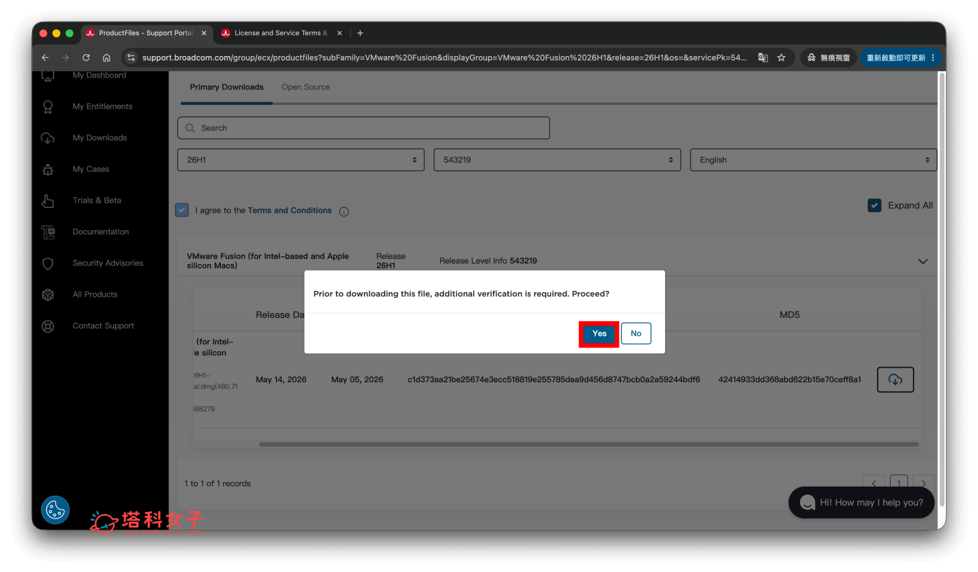Click into the Search field
978x572 pixels.
[363, 128]
